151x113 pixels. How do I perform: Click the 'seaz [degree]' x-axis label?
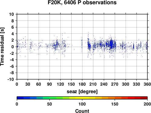pos(82,92)
